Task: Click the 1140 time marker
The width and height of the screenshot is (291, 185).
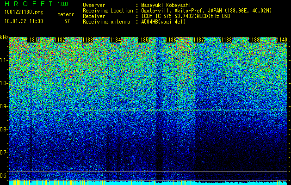Action: (282, 40)
